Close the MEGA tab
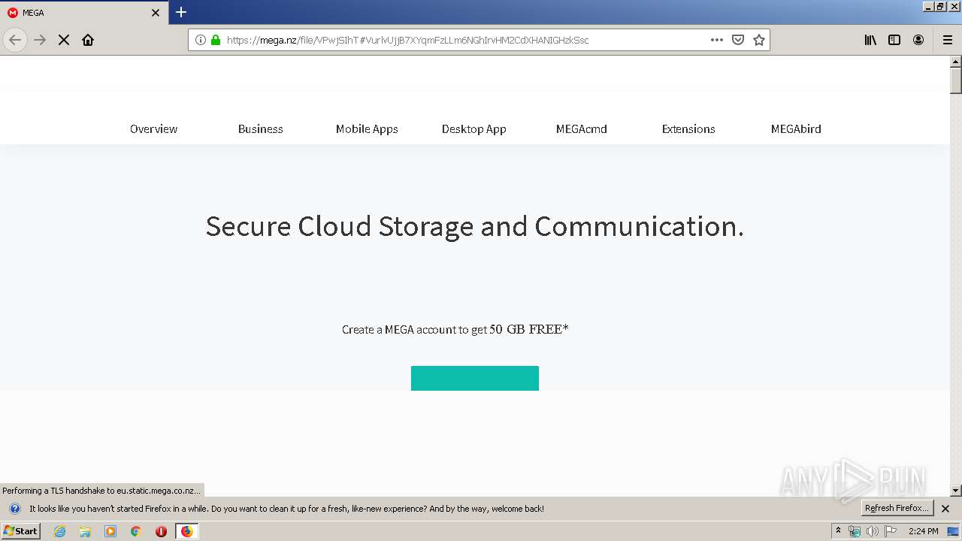 pos(156,13)
